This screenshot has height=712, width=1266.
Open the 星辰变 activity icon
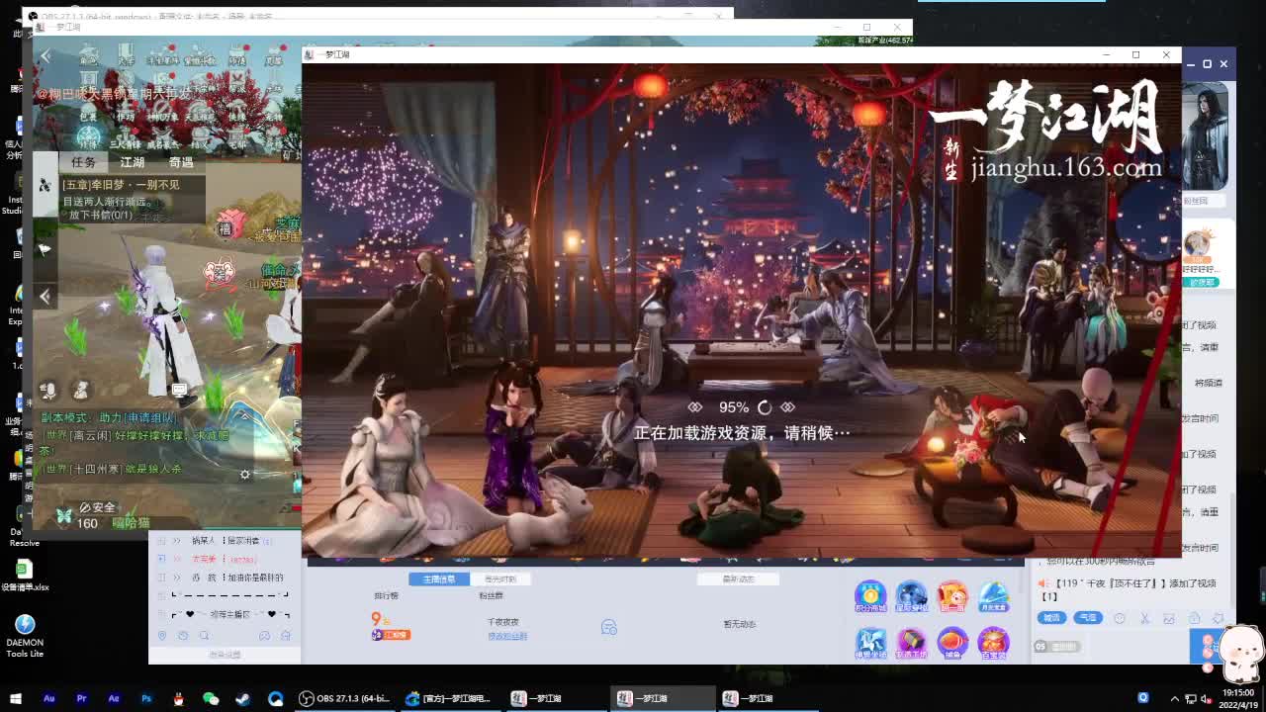(x=911, y=597)
